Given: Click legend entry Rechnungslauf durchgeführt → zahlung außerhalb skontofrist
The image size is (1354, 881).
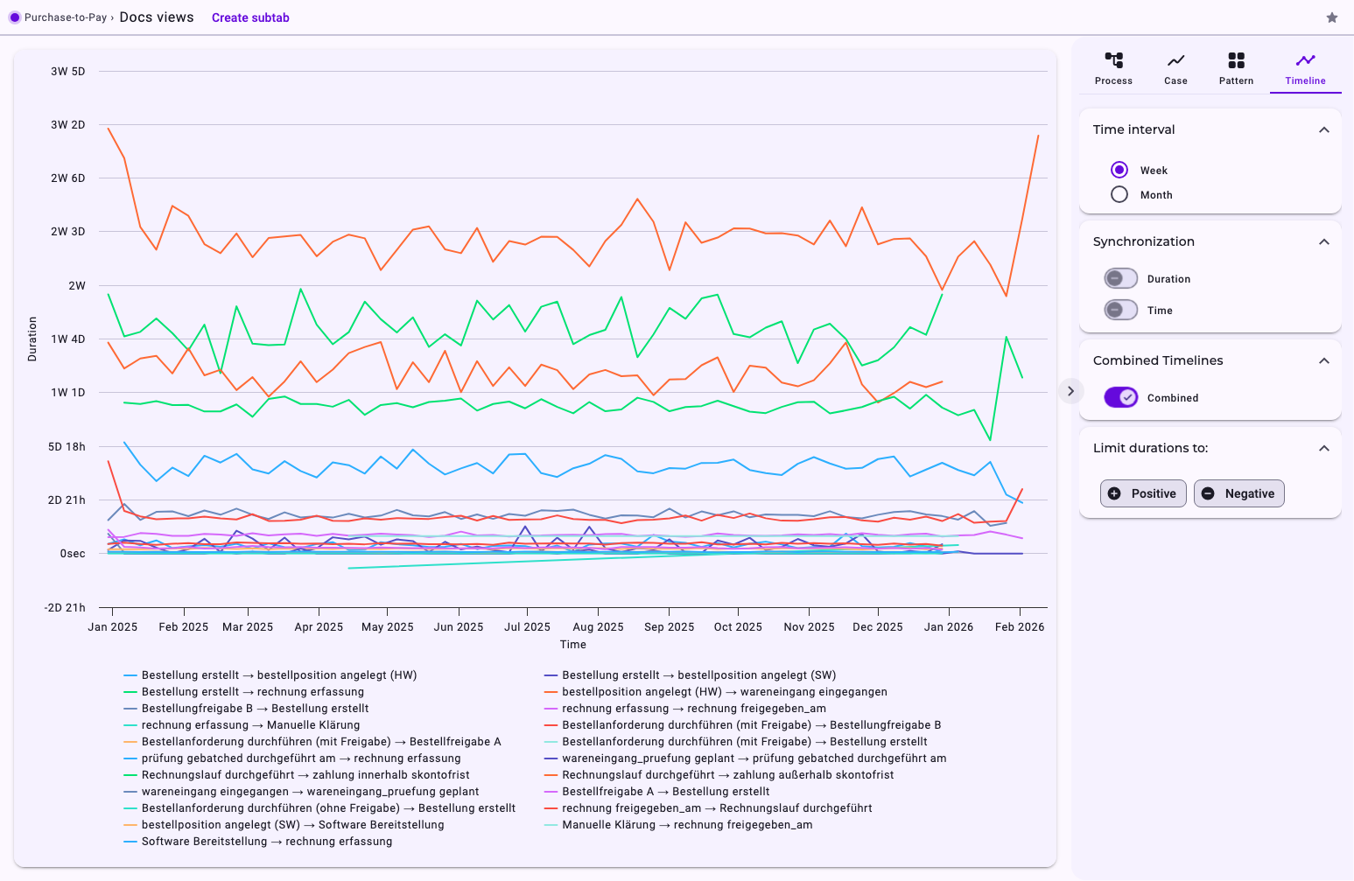Looking at the screenshot, I should point(719,775).
